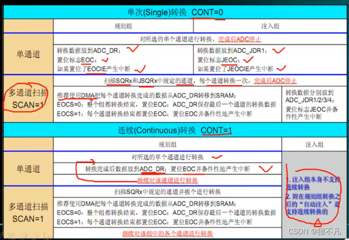349x240 pixels.
Task: Click the text 转换数据放到ADC_DR
Action: point(89,50)
